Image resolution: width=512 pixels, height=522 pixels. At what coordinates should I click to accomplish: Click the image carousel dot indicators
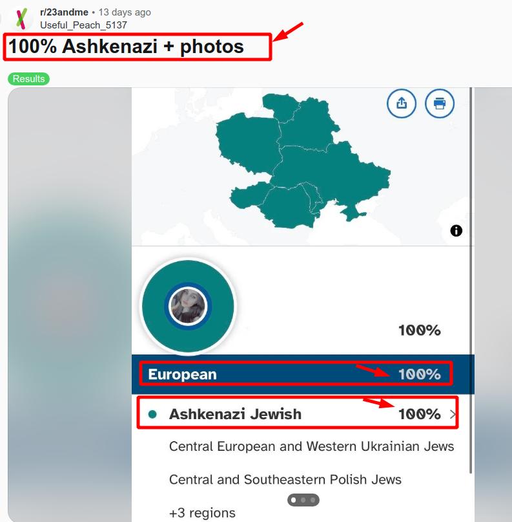tap(303, 500)
